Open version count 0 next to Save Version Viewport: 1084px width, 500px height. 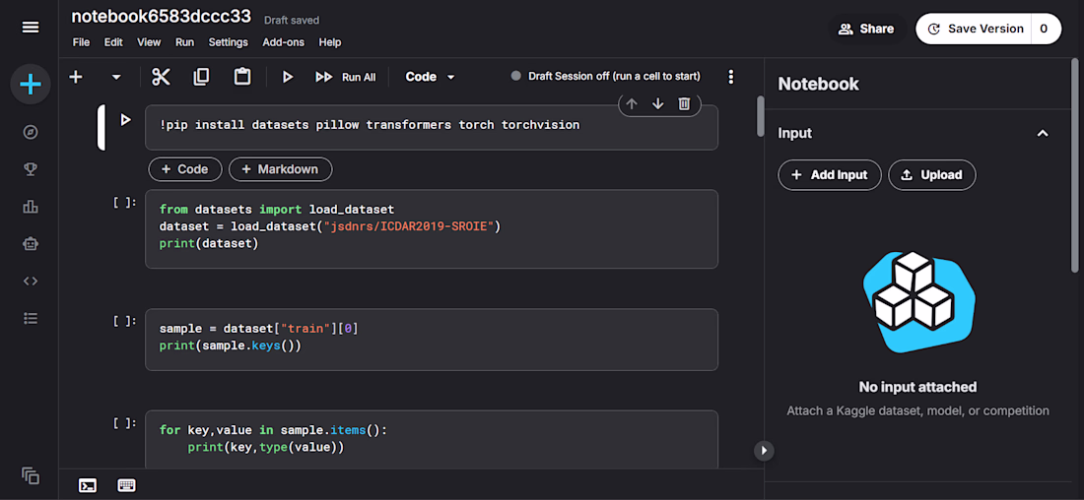tap(1046, 29)
